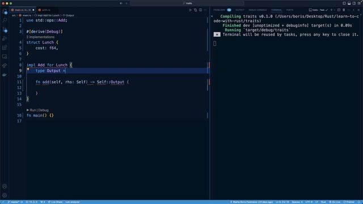This screenshot has width=363, height=204.
Task: Click line number 16 in the gutter
Action: pyautogui.click(x=19, y=116)
